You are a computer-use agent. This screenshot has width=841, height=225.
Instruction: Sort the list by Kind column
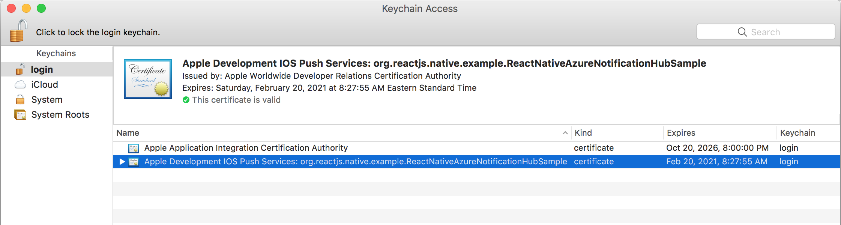point(617,133)
